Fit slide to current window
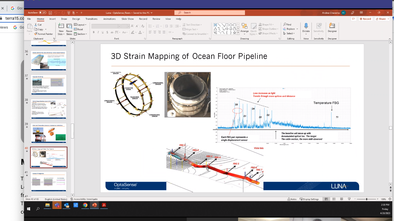The image size is (394, 221). [x=390, y=199]
